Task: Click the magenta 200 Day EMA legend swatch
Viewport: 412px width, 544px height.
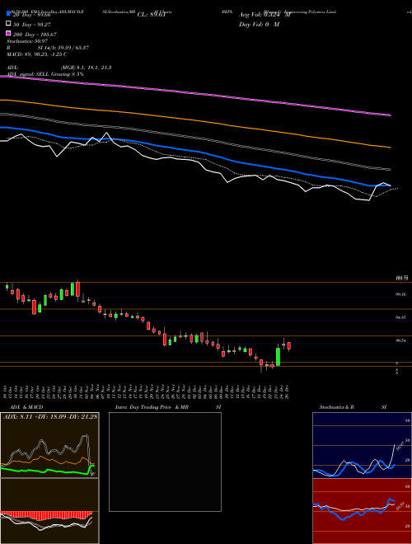Action: click(8, 33)
